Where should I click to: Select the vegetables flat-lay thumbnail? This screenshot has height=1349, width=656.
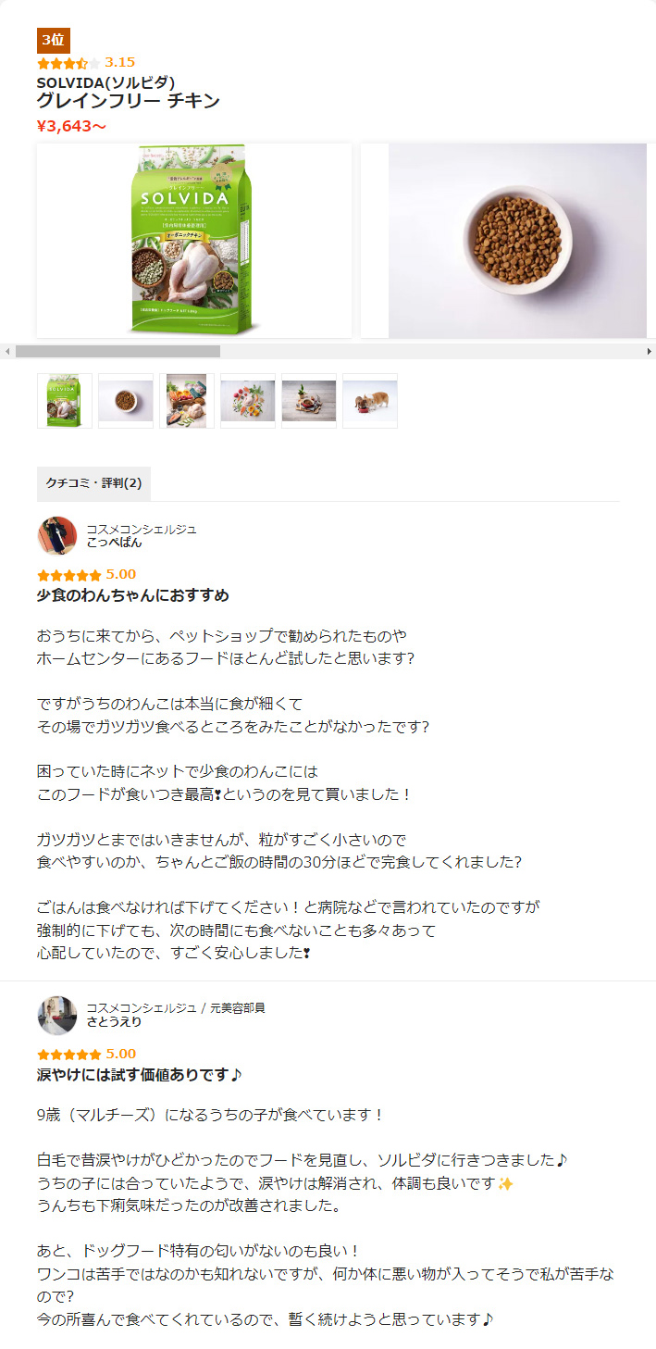(248, 401)
